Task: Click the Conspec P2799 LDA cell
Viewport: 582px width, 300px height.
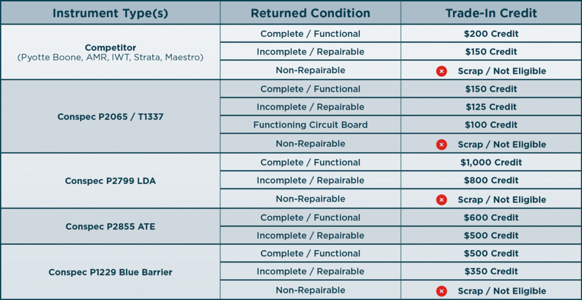Action: 110,180
